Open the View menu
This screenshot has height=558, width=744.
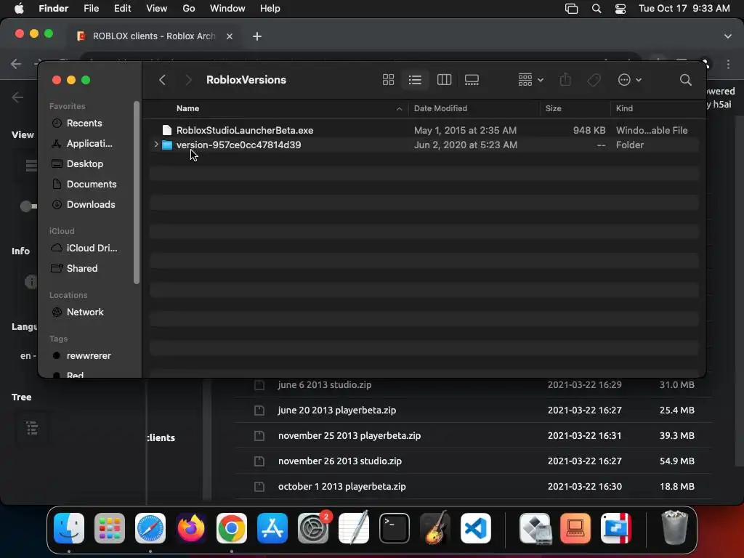[x=157, y=9]
